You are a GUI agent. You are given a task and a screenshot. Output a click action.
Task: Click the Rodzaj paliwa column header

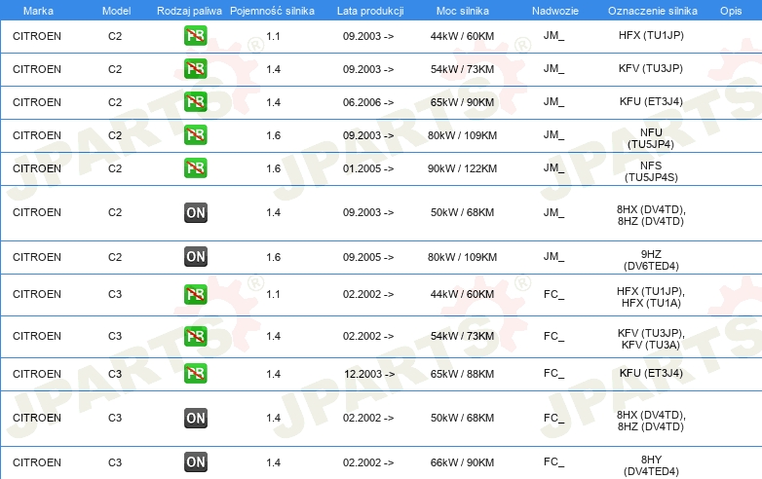[x=189, y=11]
